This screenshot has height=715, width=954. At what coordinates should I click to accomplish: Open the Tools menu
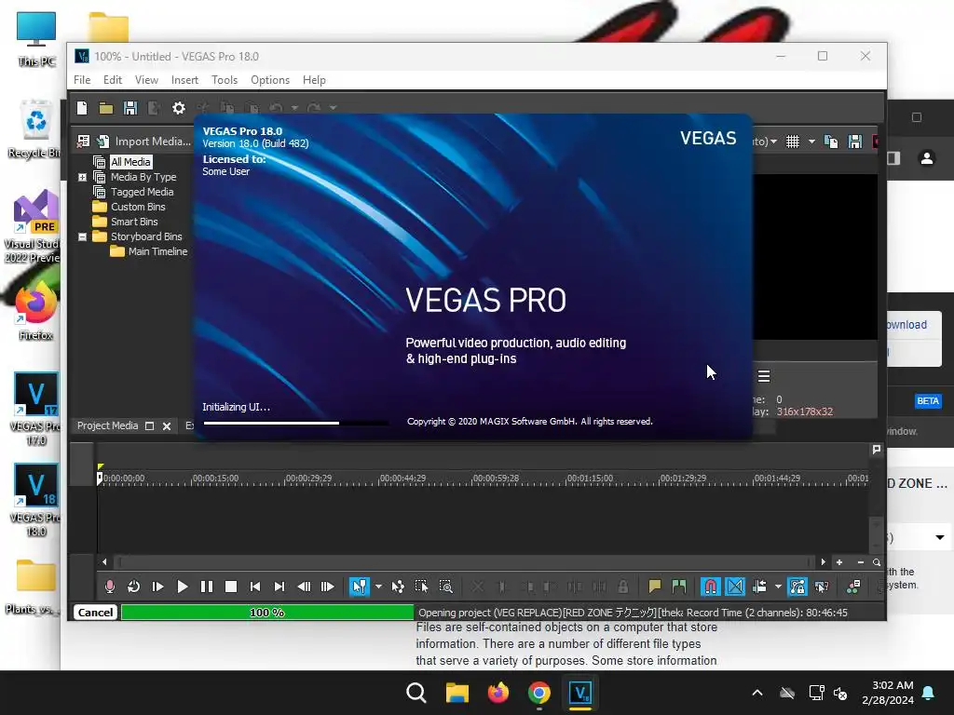pyautogui.click(x=225, y=80)
